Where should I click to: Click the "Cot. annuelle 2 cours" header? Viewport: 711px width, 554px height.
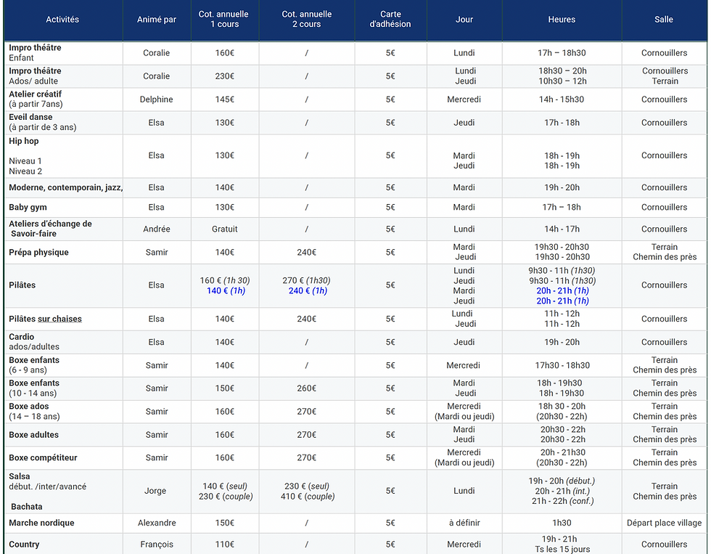306,19
